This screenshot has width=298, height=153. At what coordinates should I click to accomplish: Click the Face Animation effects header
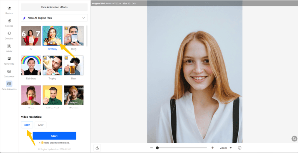54,7
